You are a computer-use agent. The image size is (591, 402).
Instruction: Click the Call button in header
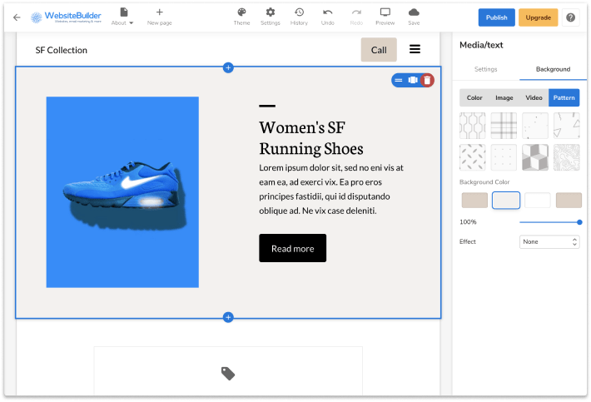(379, 50)
